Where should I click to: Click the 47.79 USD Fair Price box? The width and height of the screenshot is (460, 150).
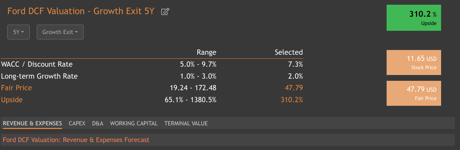click(x=414, y=93)
